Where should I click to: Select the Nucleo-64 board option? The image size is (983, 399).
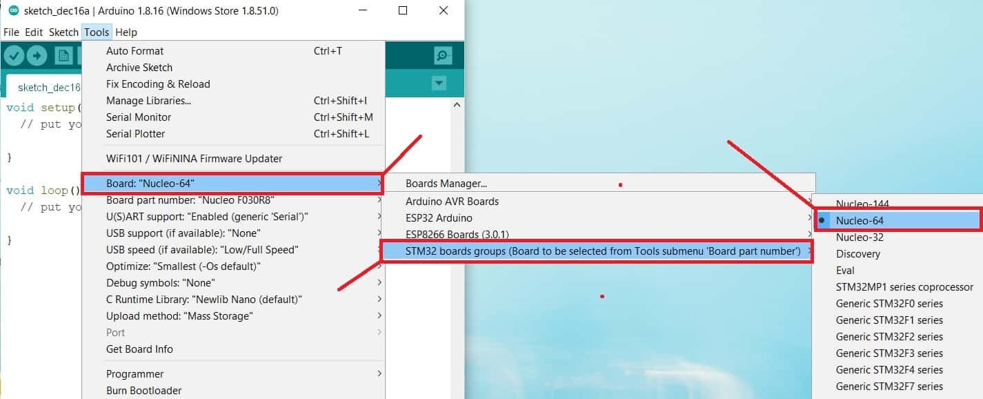(x=897, y=221)
